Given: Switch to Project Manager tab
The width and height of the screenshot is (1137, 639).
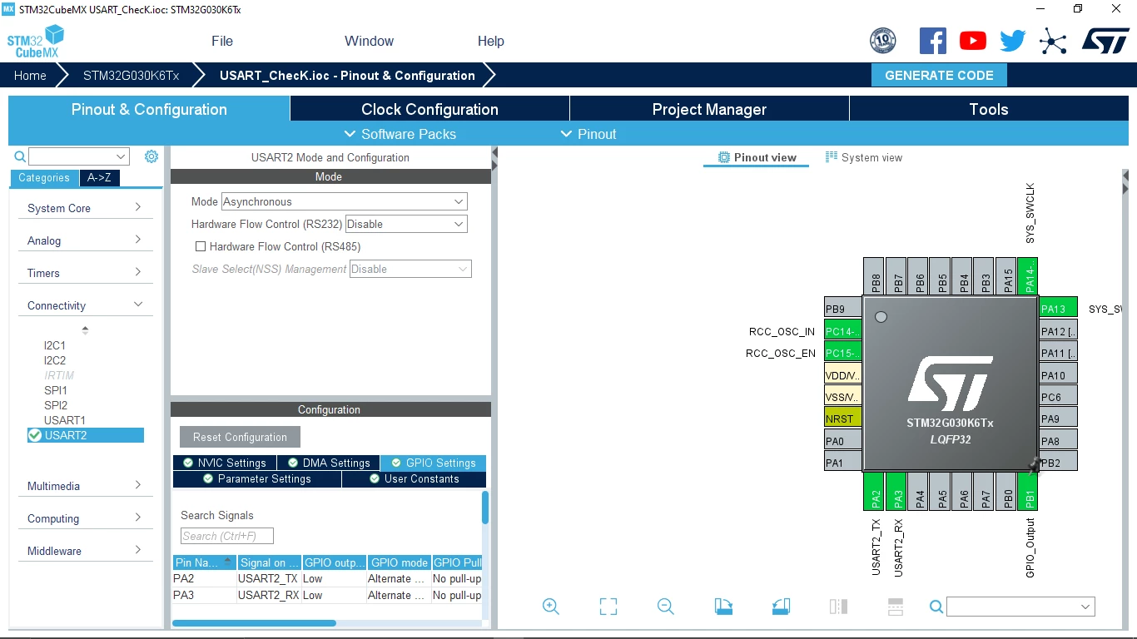Looking at the screenshot, I should [709, 109].
